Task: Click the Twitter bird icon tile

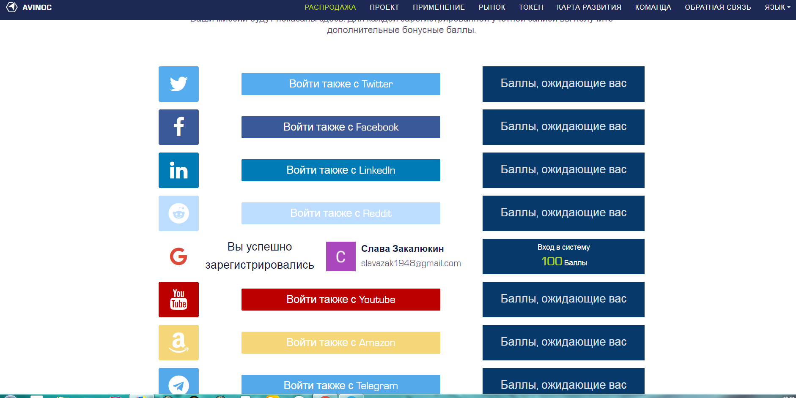Action: (178, 84)
